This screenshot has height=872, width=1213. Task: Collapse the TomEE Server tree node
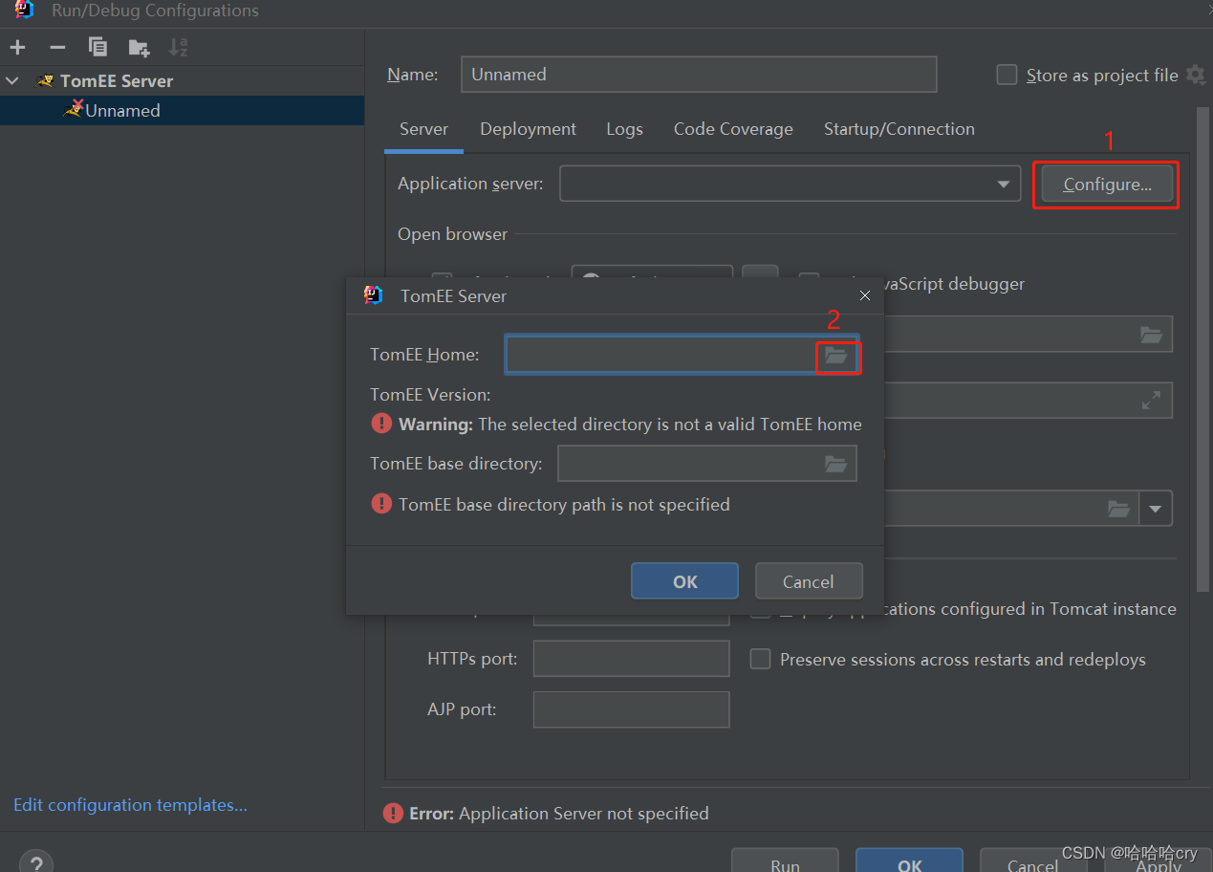click(12, 81)
